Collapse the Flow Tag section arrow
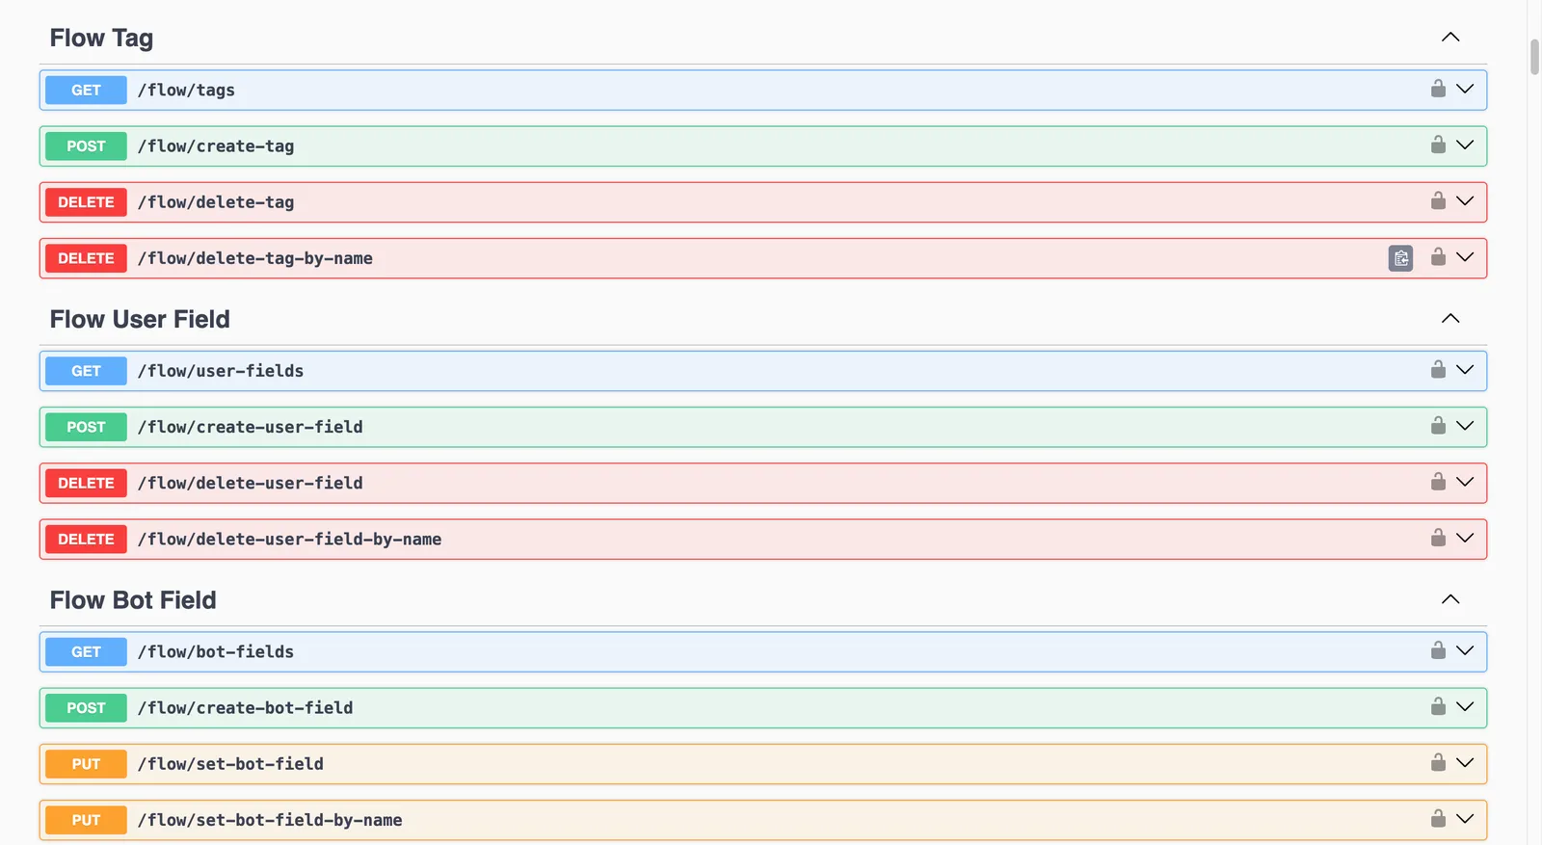This screenshot has width=1542, height=845. [x=1450, y=38]
